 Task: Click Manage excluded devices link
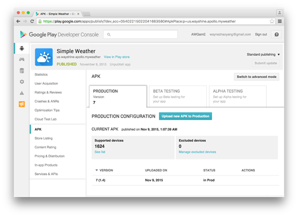tap(197, 152)
